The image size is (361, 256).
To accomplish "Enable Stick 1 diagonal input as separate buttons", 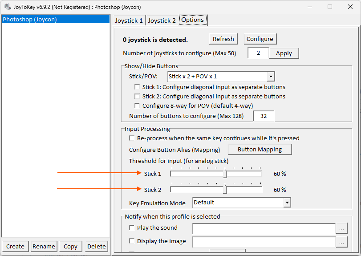I will pos(137,87).
